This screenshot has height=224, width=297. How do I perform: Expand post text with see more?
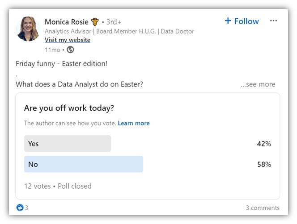258,84
